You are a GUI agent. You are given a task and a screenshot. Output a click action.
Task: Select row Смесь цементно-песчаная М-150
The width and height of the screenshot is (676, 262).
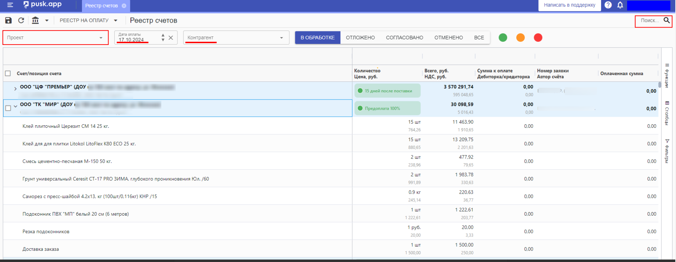[331, 161]
